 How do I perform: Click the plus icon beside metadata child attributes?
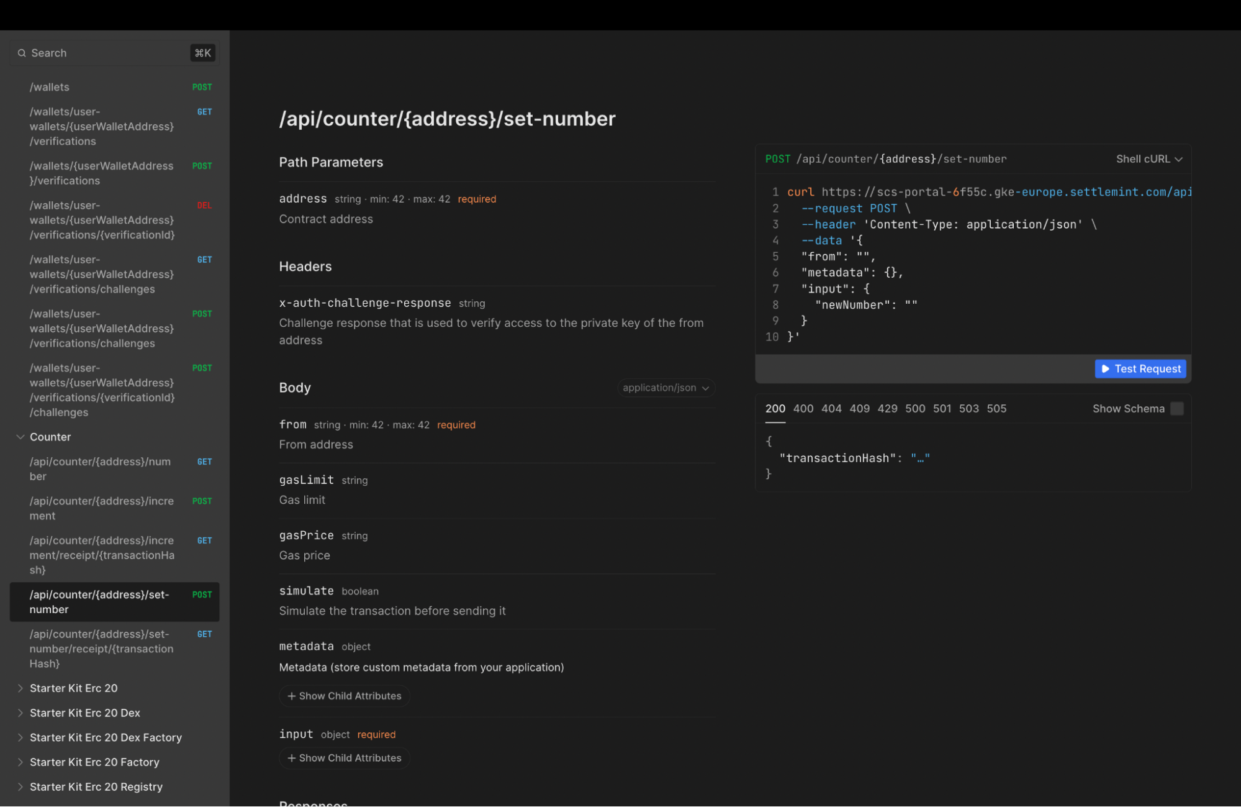[291, 696]
